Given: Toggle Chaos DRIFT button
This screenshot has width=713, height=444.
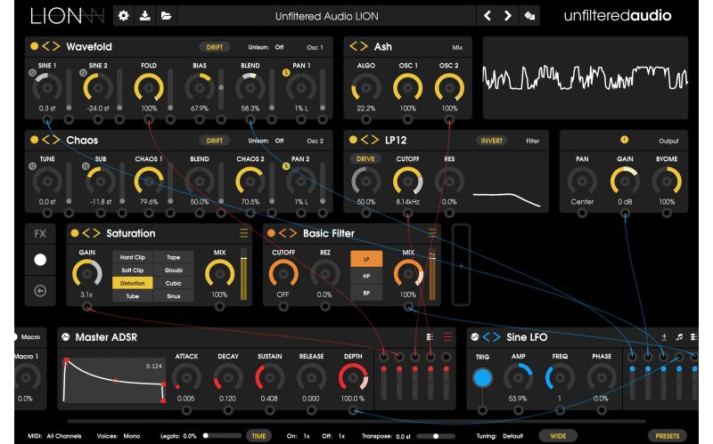Looking at the screenshot, I should pos(215,141).
